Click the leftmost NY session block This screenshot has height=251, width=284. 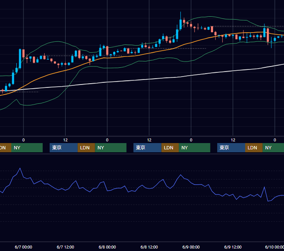tap(27, 148)
